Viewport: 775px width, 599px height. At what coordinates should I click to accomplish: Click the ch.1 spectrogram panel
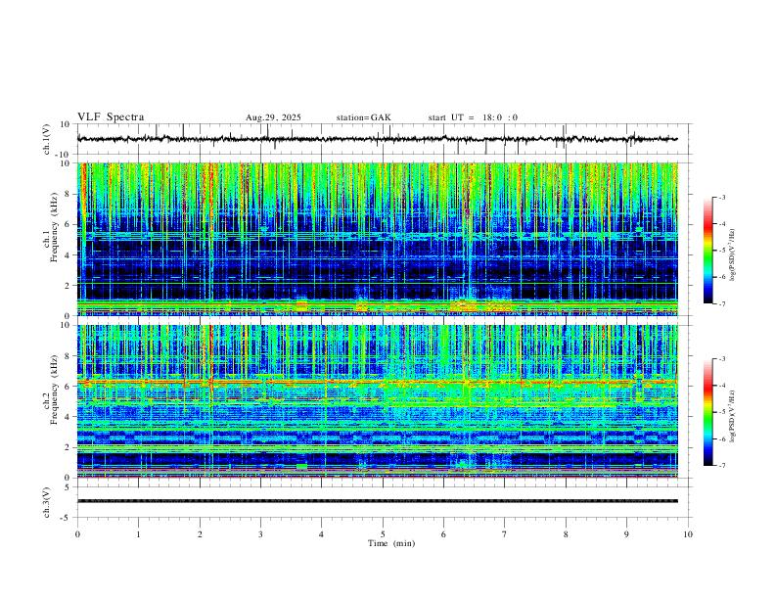377,239
